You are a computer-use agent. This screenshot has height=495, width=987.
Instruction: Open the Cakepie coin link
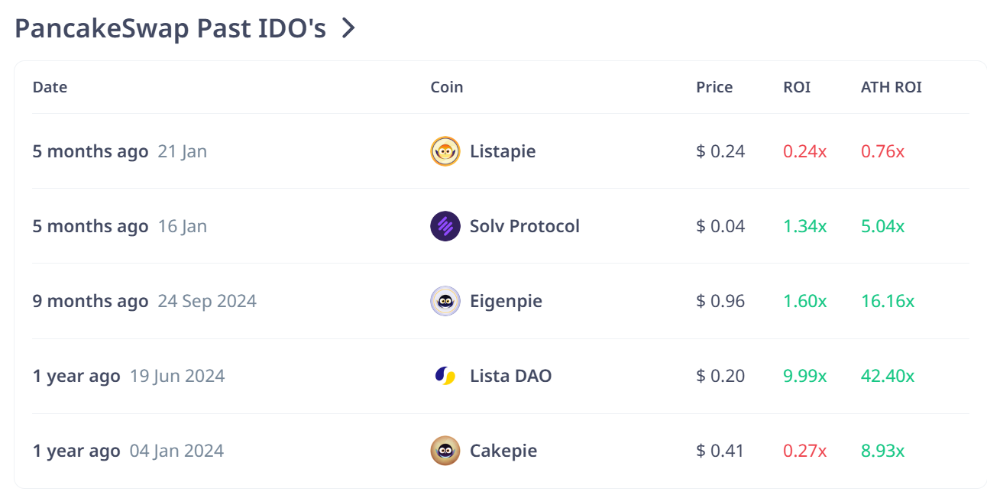503,451
